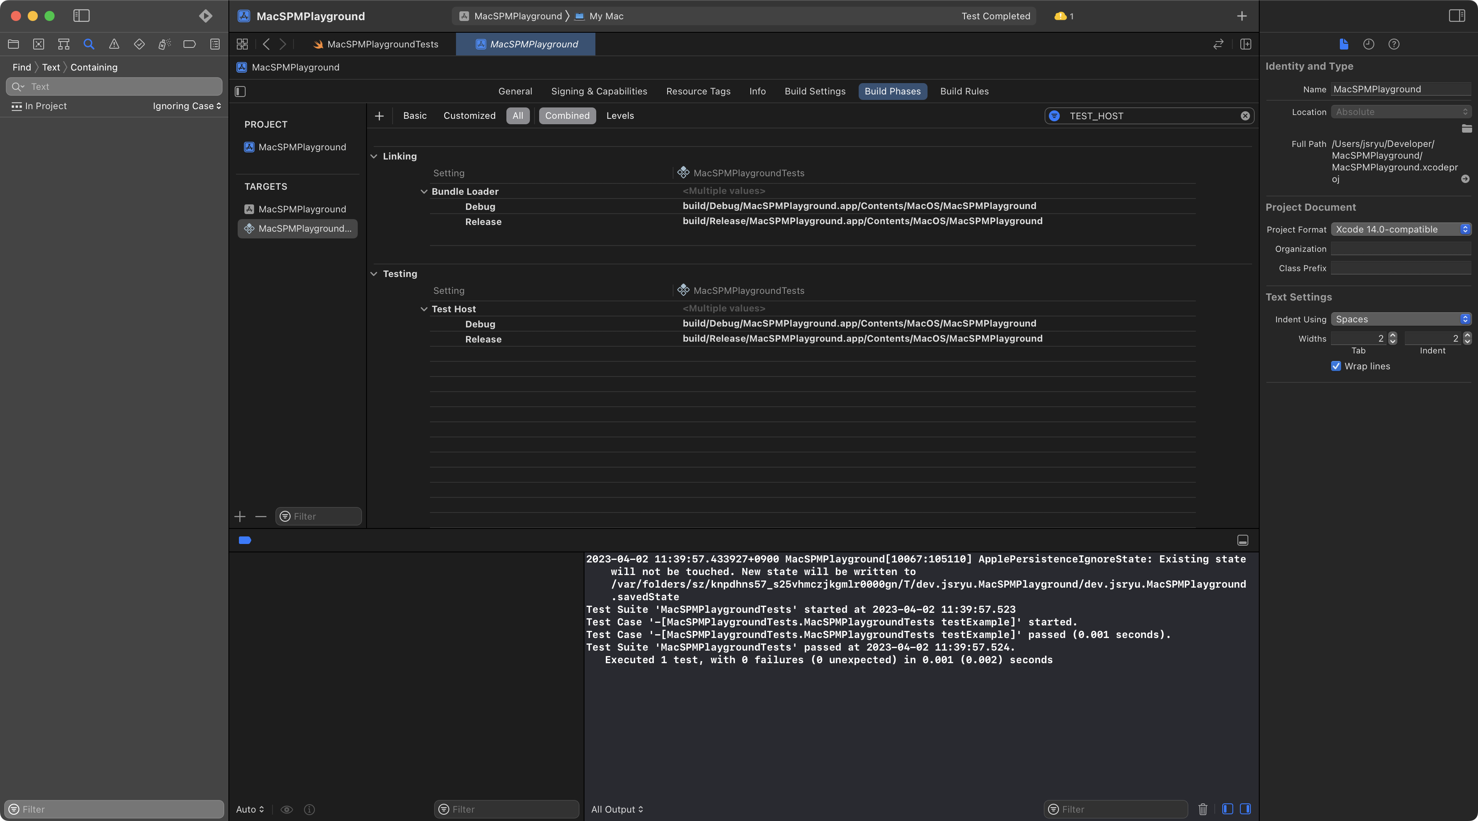Click the console output expand icon

[1243, 540]
